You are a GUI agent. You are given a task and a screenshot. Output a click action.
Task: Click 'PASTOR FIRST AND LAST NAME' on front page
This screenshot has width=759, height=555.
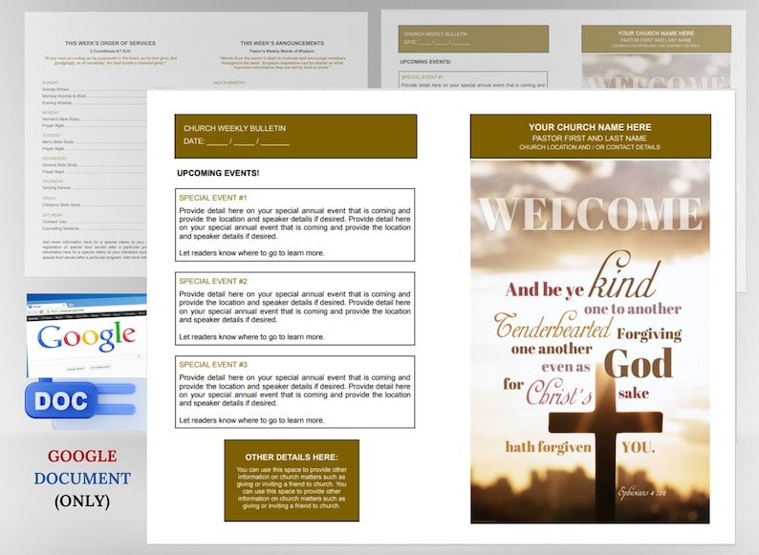(590, 138)
